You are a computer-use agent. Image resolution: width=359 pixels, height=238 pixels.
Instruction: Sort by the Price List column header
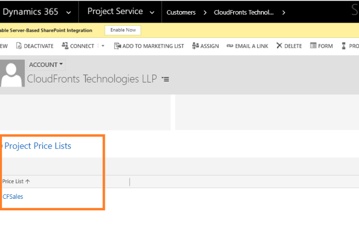pyautogui.click(x=16, y=181)
